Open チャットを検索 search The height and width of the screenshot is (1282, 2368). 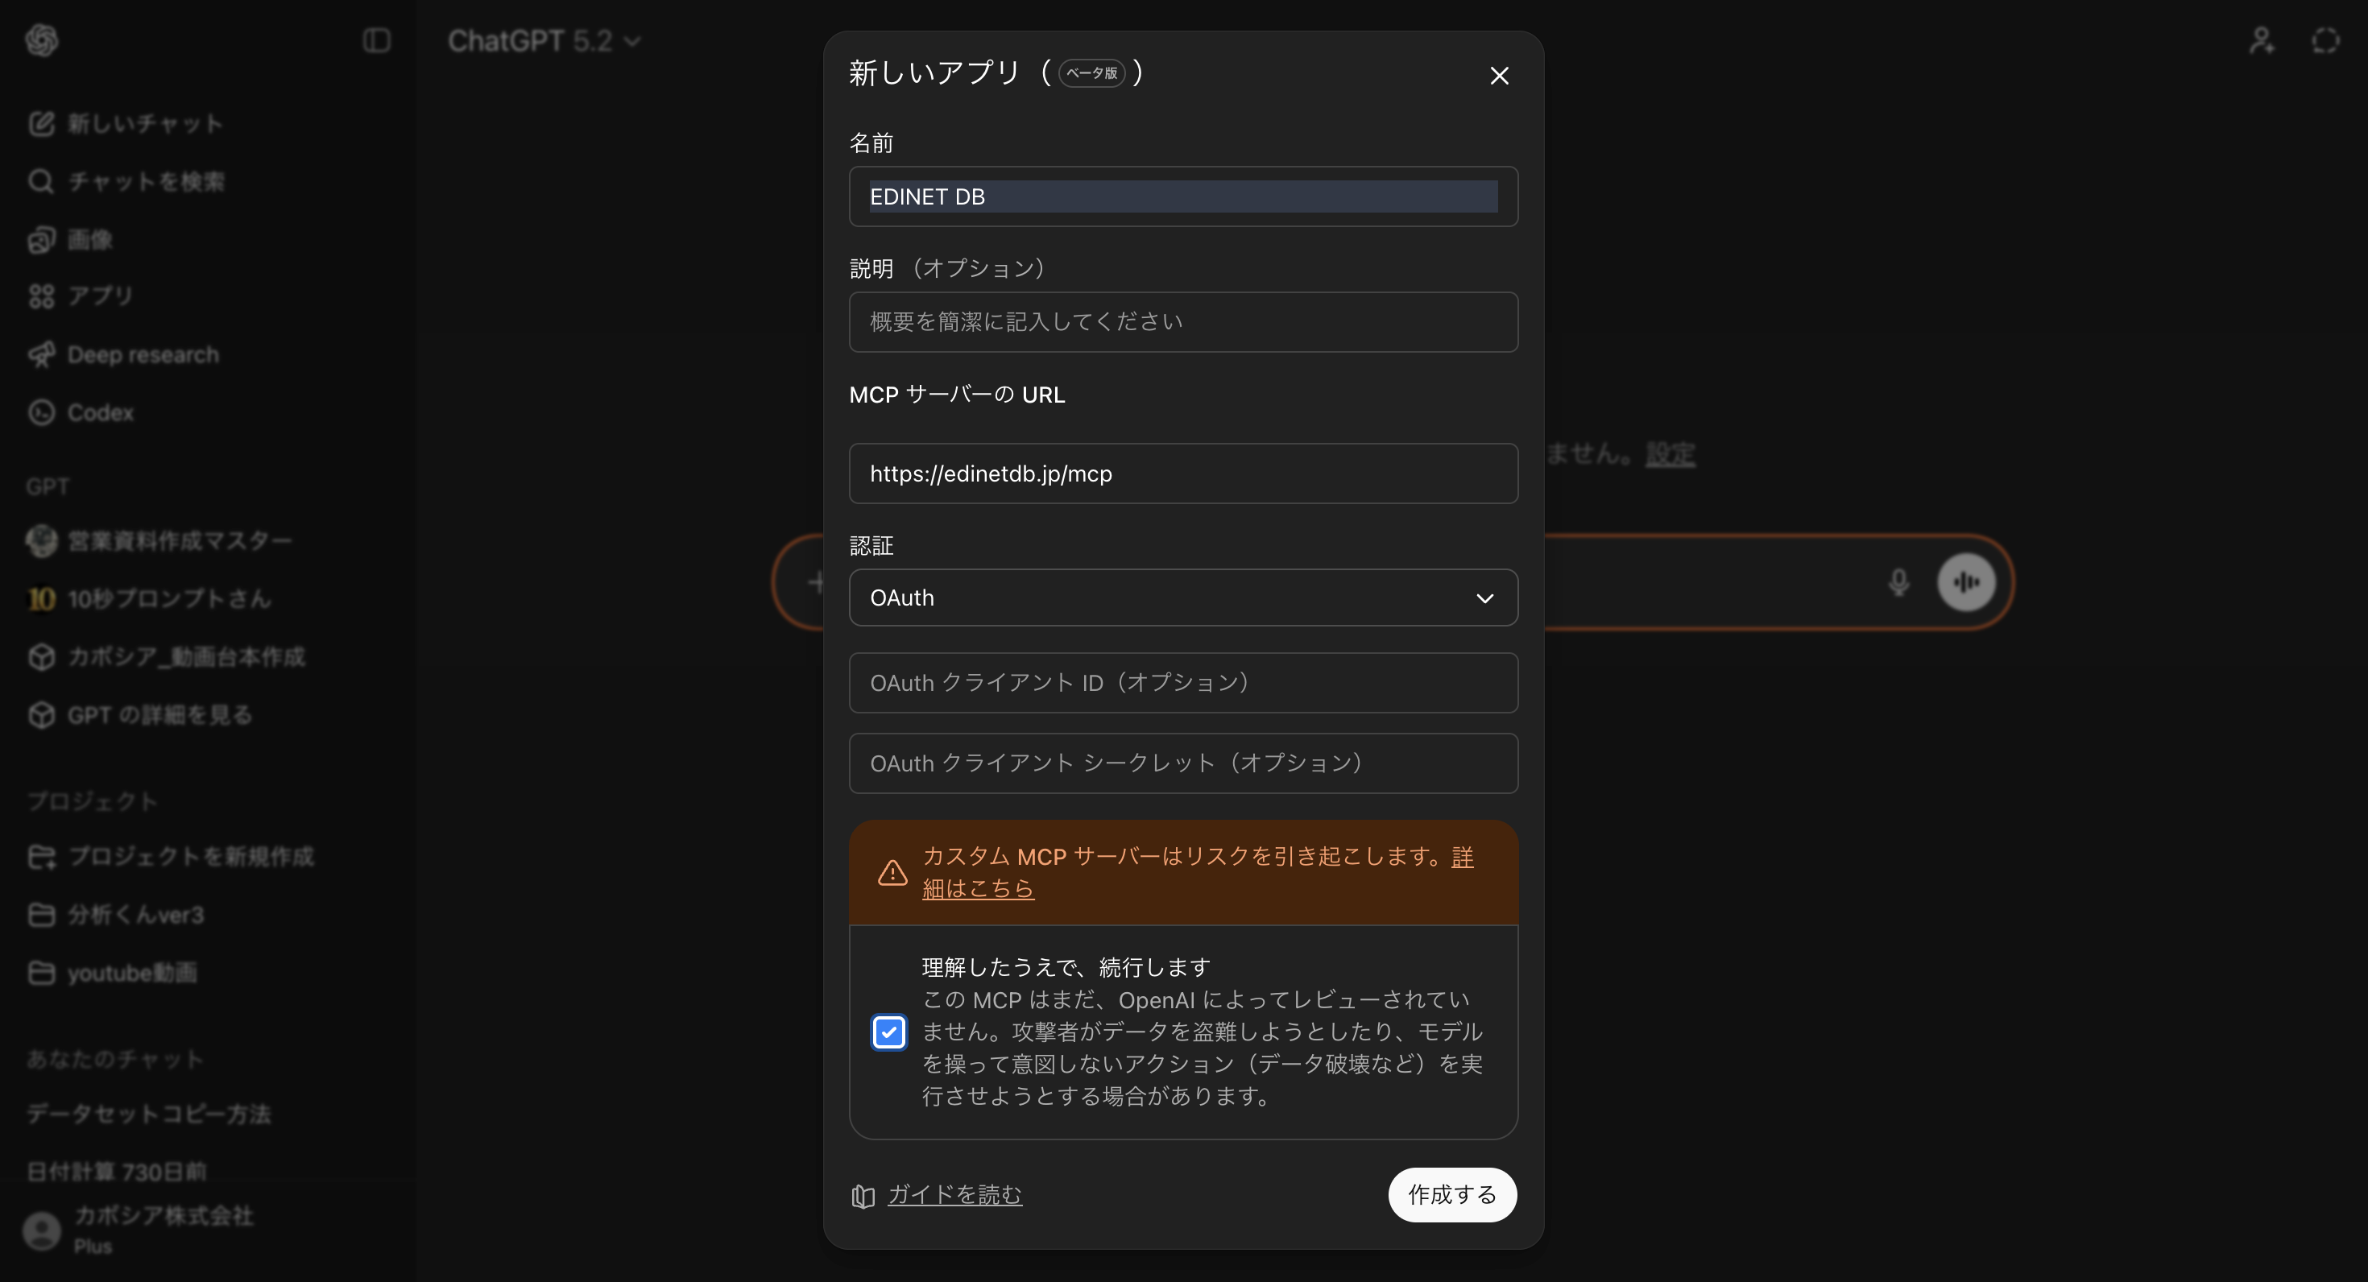pos(144,181)
